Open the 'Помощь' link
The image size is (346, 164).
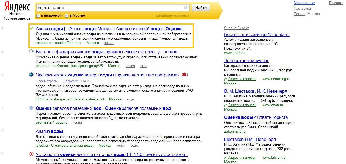pyautogui.click(x=336, y=3)
